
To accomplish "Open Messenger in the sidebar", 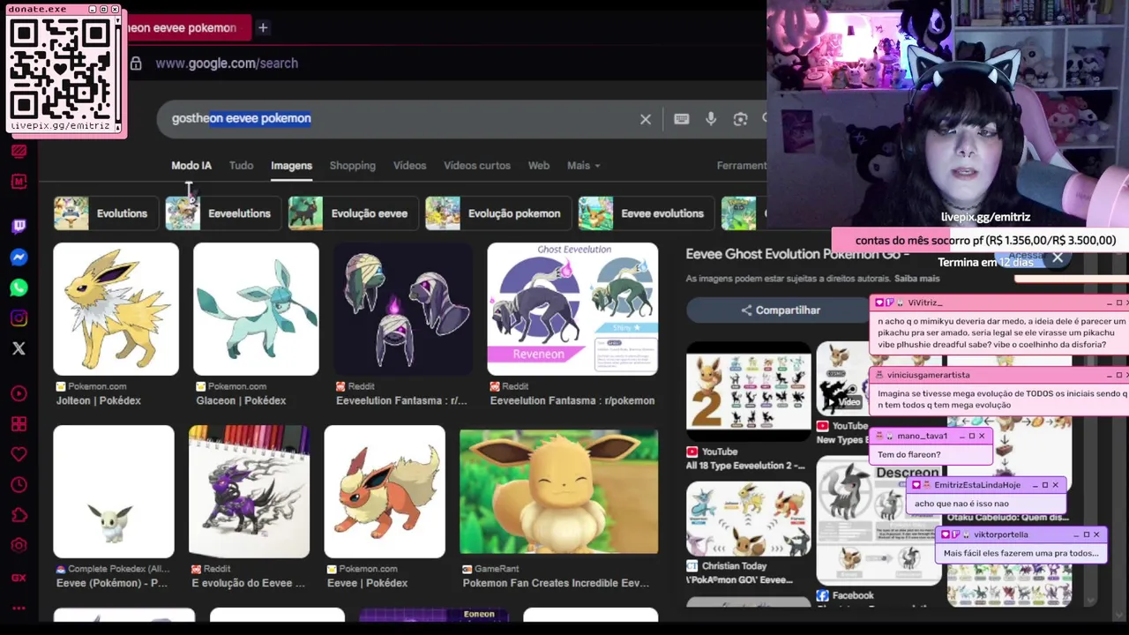I will 19,258.
